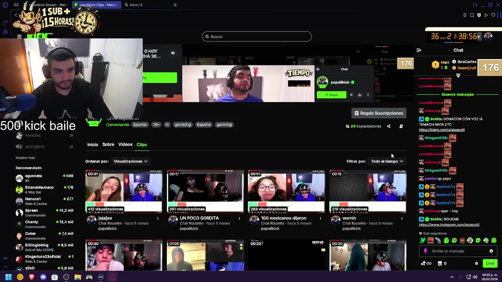The width and height of the screenshot is (502, 282).
Task: Open options menu for jajajas clip
Action: (158, 218)
